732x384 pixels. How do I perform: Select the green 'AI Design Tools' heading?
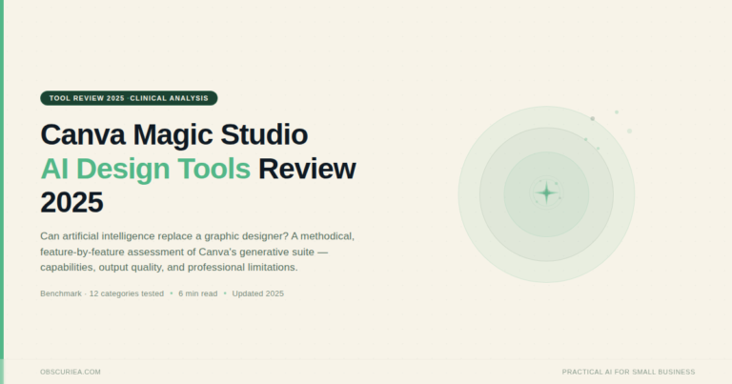pos(145,169)
